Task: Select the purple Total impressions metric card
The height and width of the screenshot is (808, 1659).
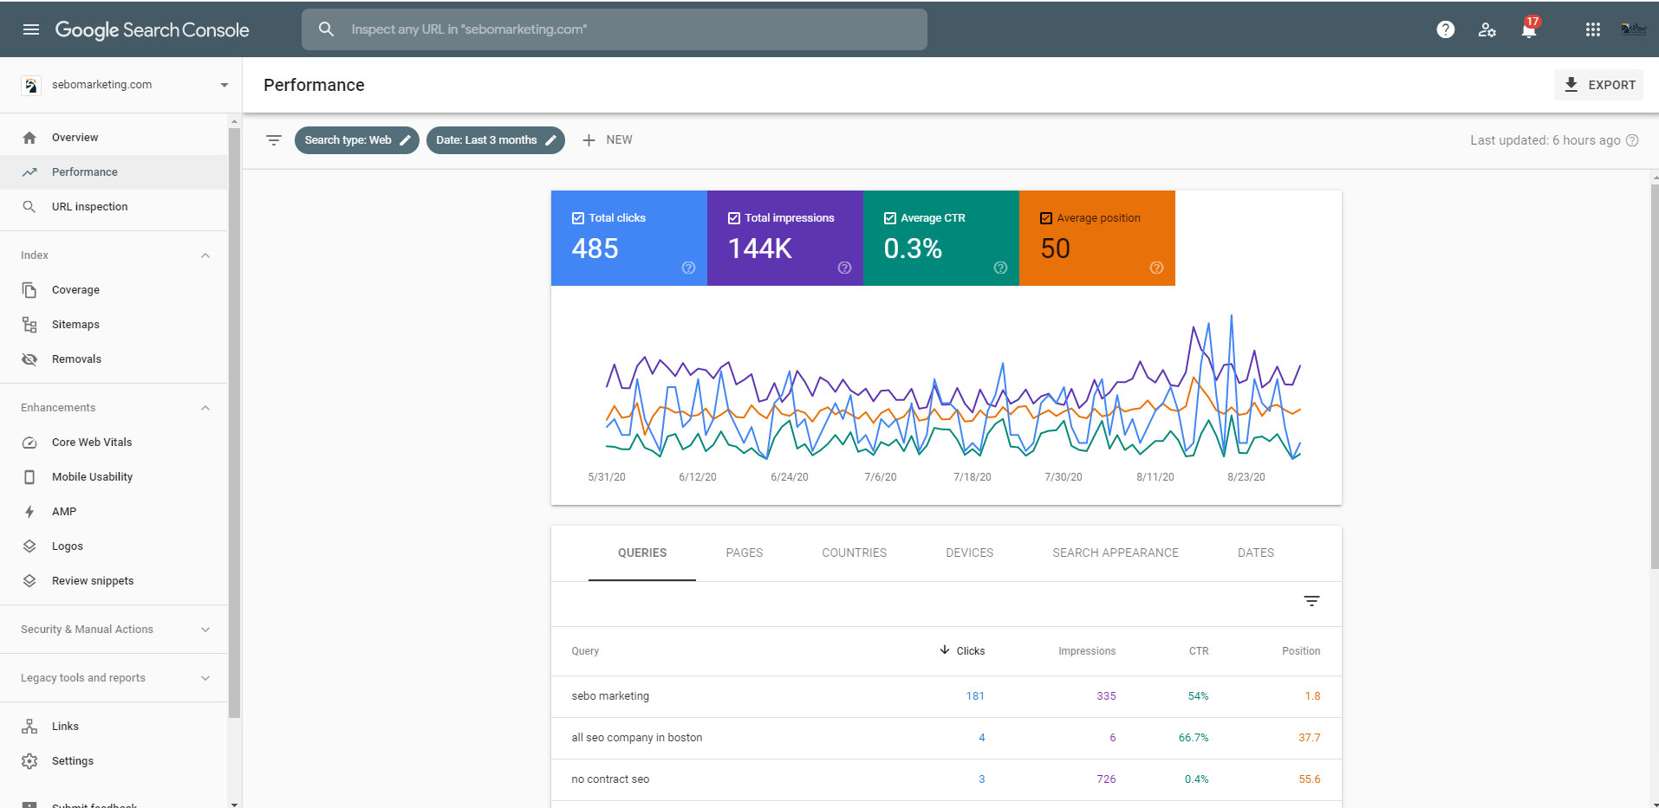Action: tap(785, 238)
